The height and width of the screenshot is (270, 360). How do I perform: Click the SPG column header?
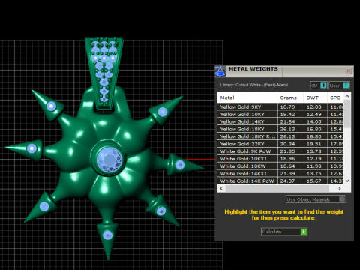point(335,97)
